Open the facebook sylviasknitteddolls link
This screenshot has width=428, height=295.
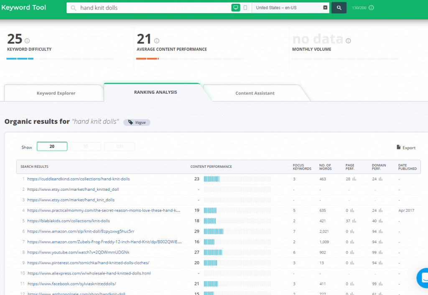[72, 284]
